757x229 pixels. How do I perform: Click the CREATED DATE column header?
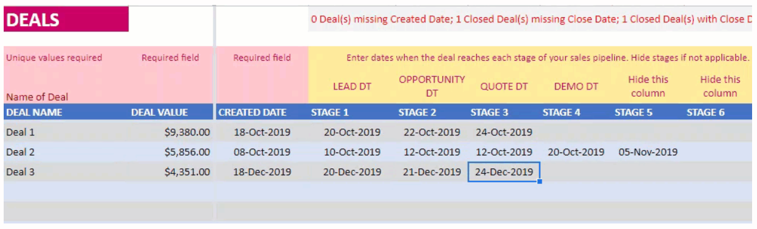click(x=262, y=112)
